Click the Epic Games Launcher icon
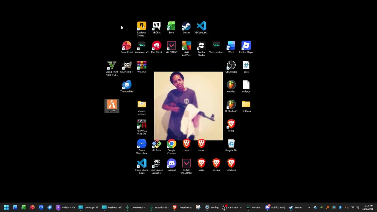Image resolution: width=377 pixels, height=212 pixels. tap(156, 167)
